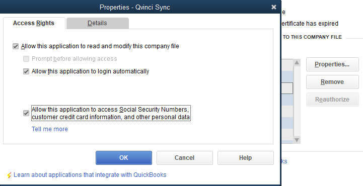The image size is (363, 186).
Task: Close the Properties - Qvinci Sync dialog
Action: (274, 7)
